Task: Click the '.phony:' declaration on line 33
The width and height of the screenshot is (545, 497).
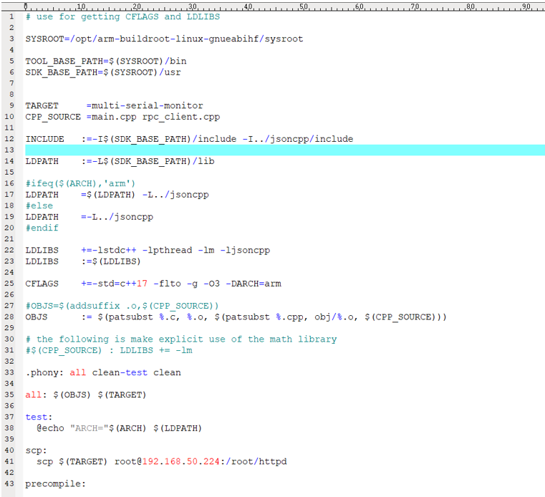Action: tap(44, 372)
